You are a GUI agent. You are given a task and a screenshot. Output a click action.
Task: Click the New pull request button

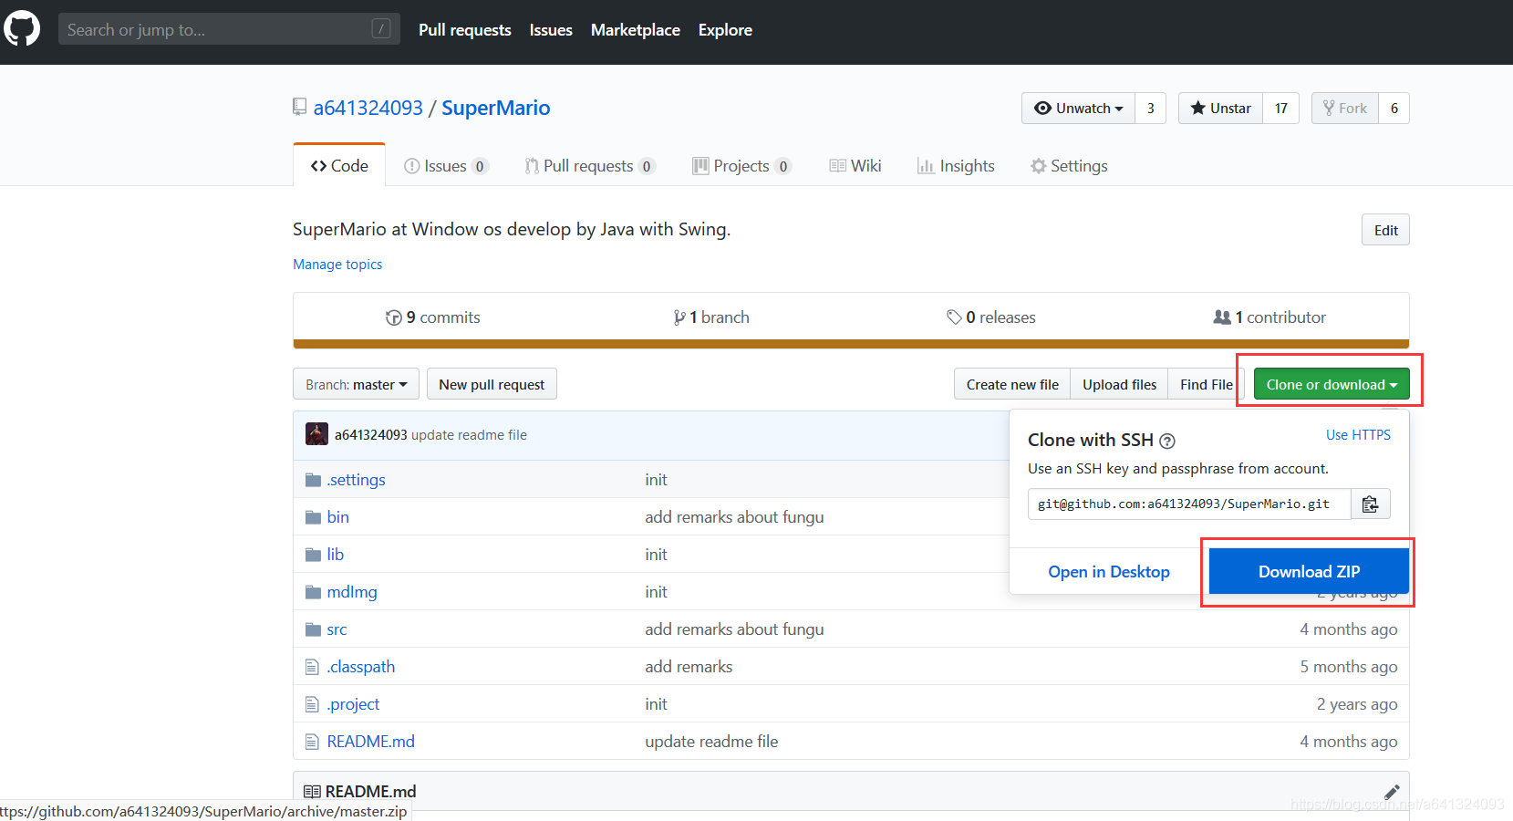click(492, 384)
